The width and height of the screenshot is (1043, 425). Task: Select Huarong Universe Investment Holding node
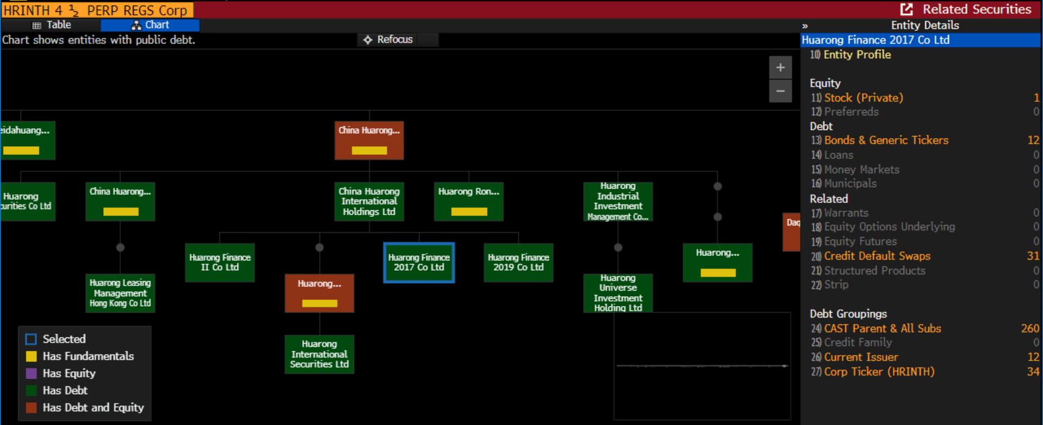[618, 293]
